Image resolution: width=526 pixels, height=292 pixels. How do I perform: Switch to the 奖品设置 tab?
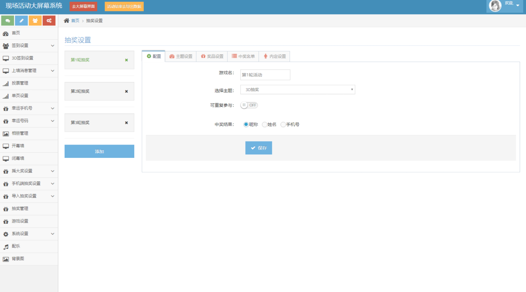(x=212, y=56)
